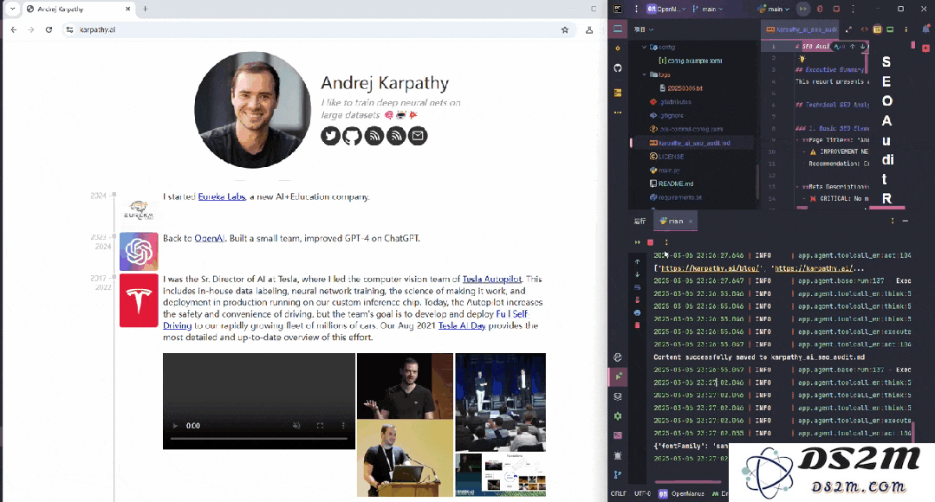Open PyCharm main menu with the kebab icon
The width and height of the screenshot is (935, 502).
click(636, 9)
